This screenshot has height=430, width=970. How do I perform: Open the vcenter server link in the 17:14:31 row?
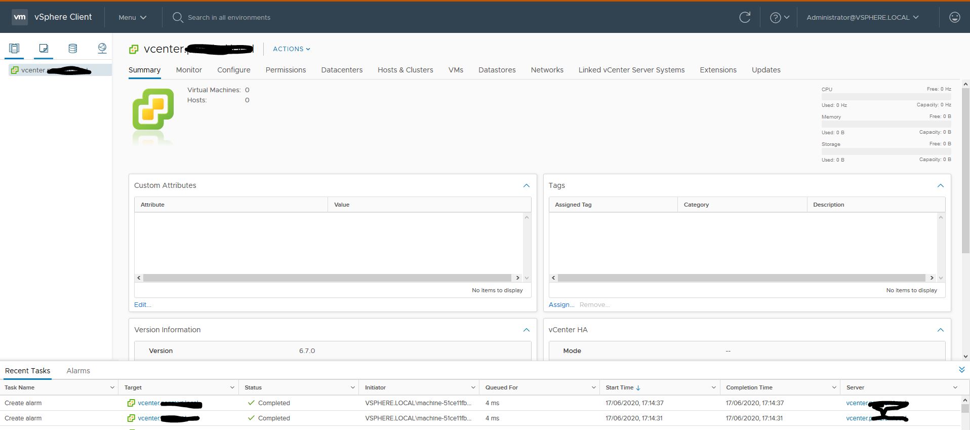pos(877,418)
